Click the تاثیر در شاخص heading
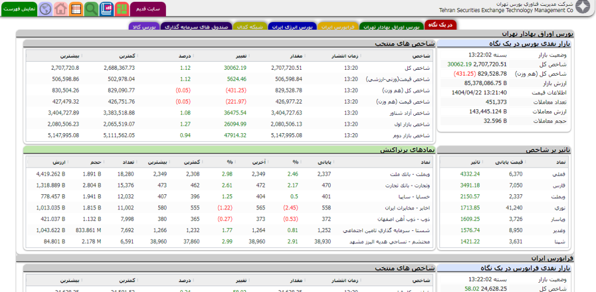 [548, 150]
